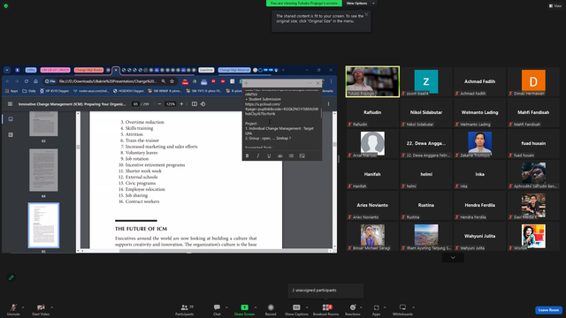566x318 pixels.
Task: Zoom in the PDF with plus
Action: [x=181, y=104]
